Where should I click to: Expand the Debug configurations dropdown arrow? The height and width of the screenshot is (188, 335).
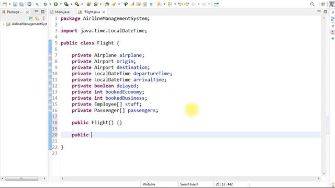[50, 4]
